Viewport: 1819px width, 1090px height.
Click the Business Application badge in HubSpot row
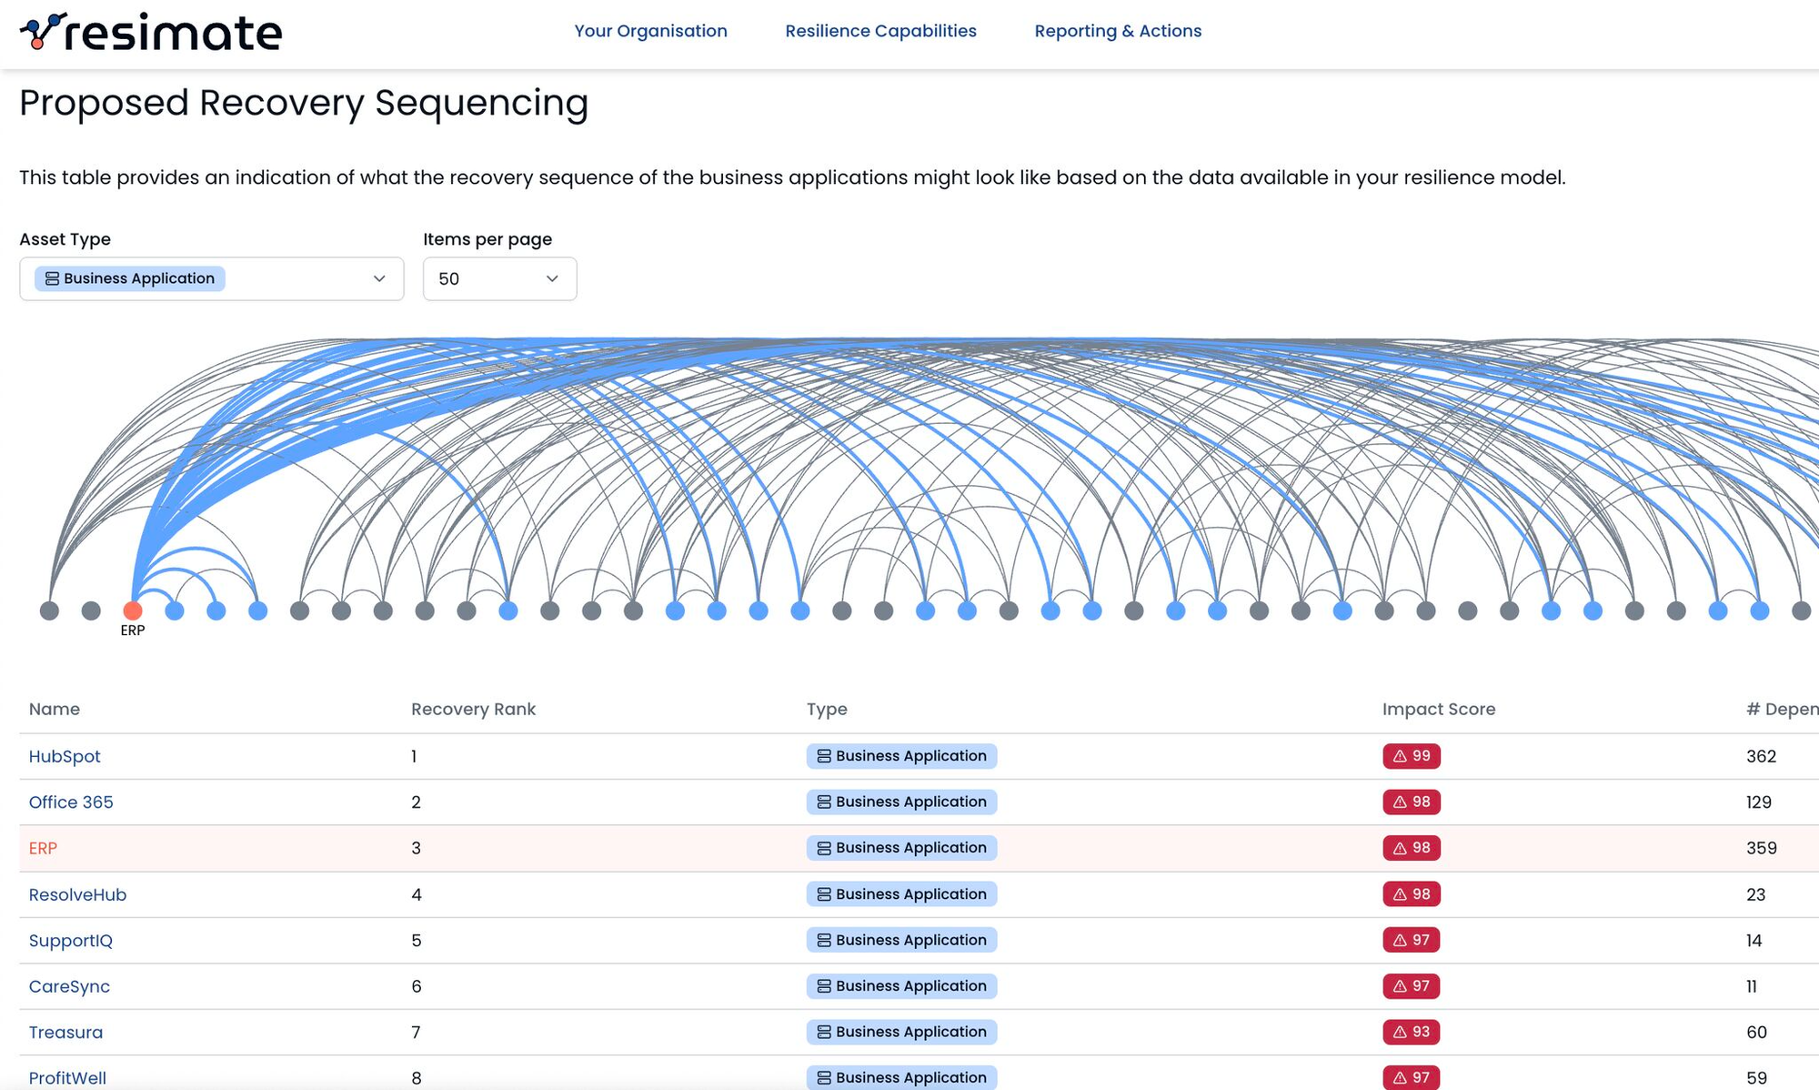[901, 756]
